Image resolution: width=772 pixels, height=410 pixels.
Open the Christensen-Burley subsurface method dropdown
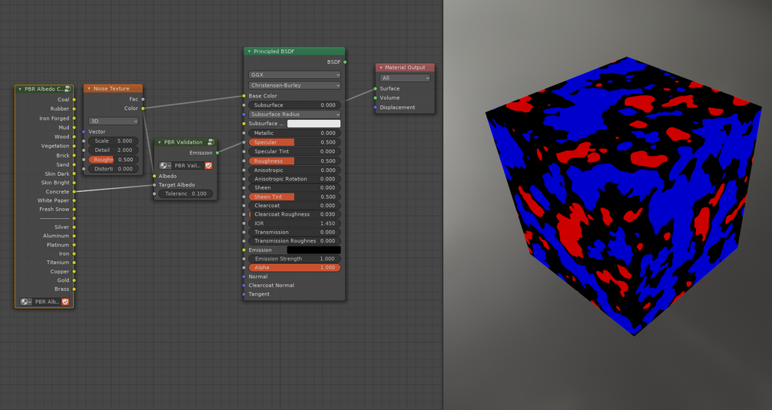294,85
